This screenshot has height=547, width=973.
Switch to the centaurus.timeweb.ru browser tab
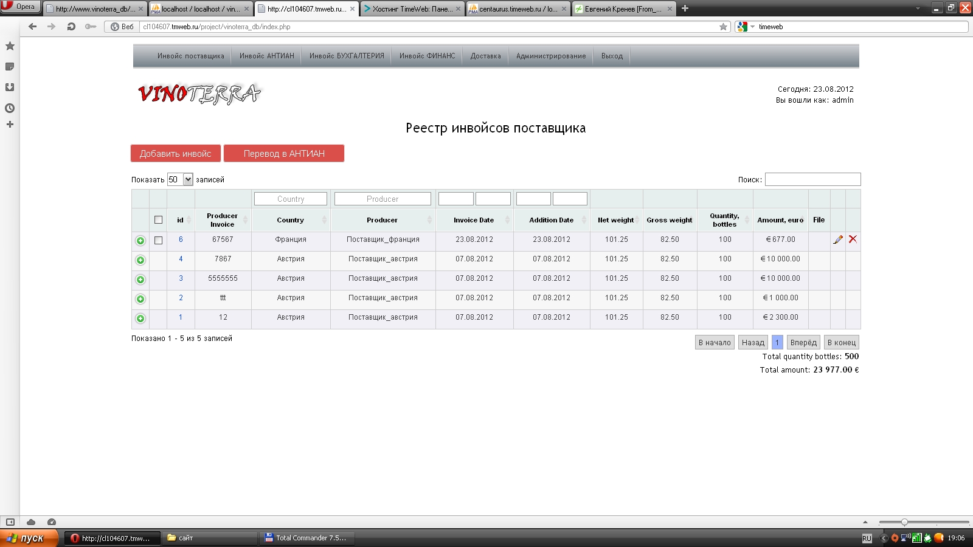[x=518, y=9]
